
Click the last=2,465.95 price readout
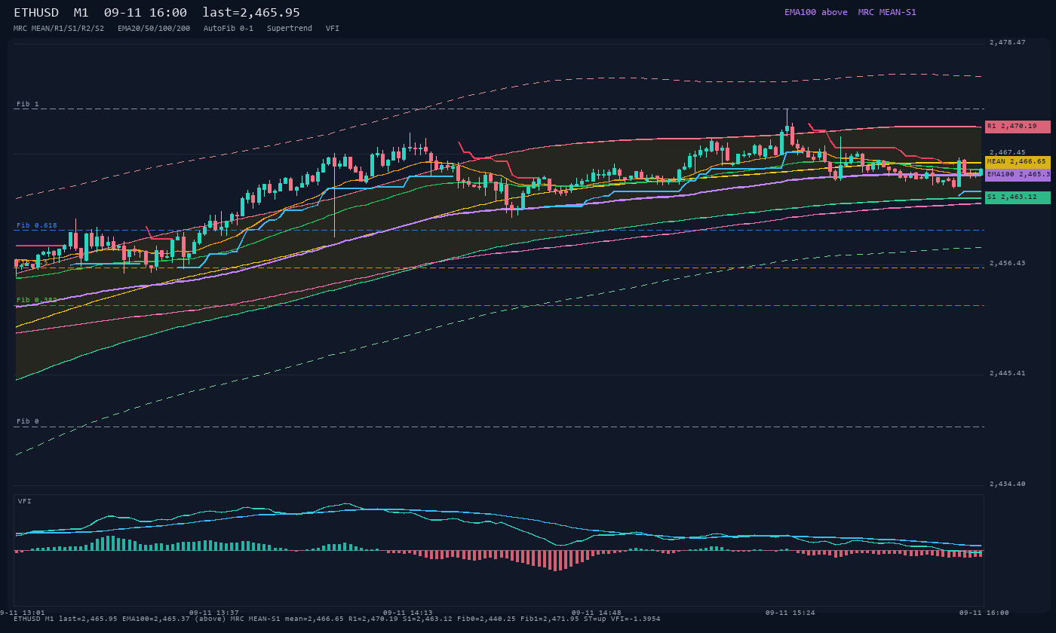[251, 13]
